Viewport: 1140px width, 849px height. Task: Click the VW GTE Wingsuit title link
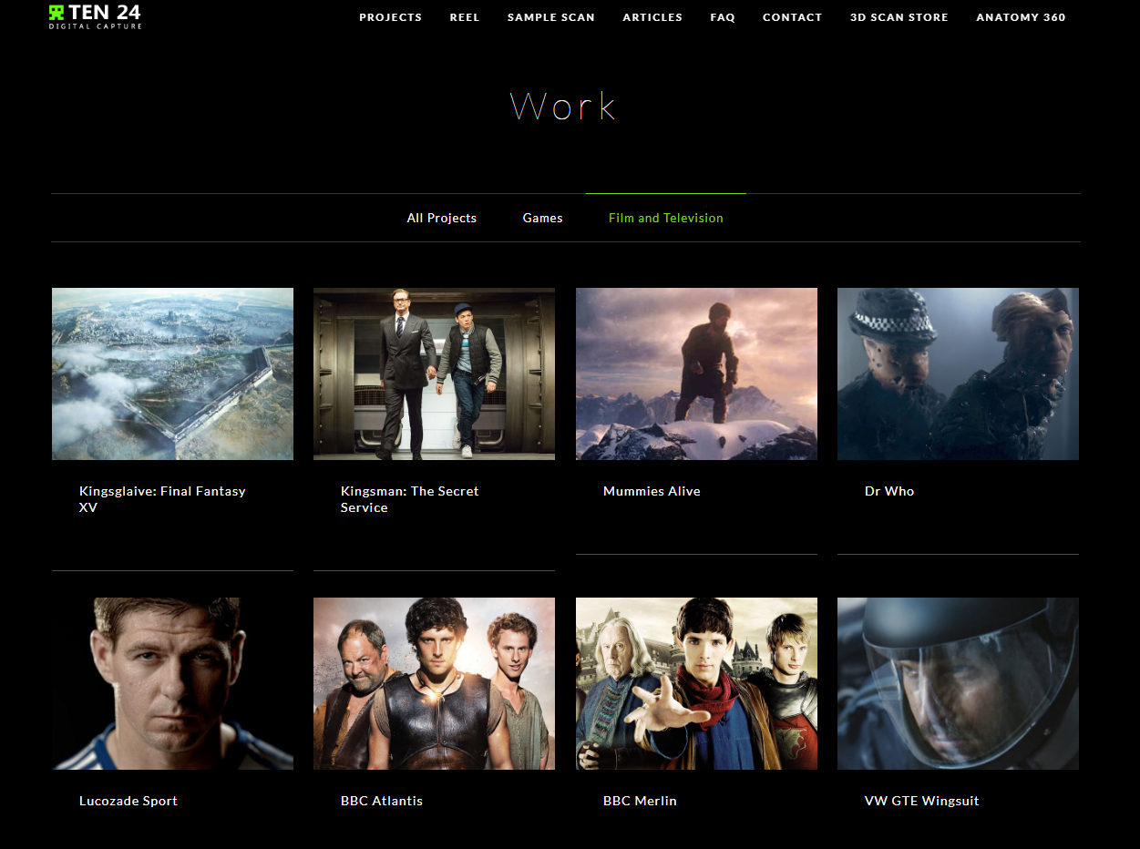click(922, 801)
